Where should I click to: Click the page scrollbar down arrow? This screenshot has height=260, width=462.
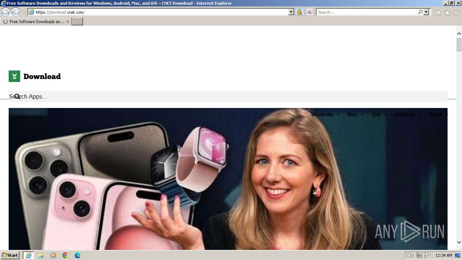[459, 243]
